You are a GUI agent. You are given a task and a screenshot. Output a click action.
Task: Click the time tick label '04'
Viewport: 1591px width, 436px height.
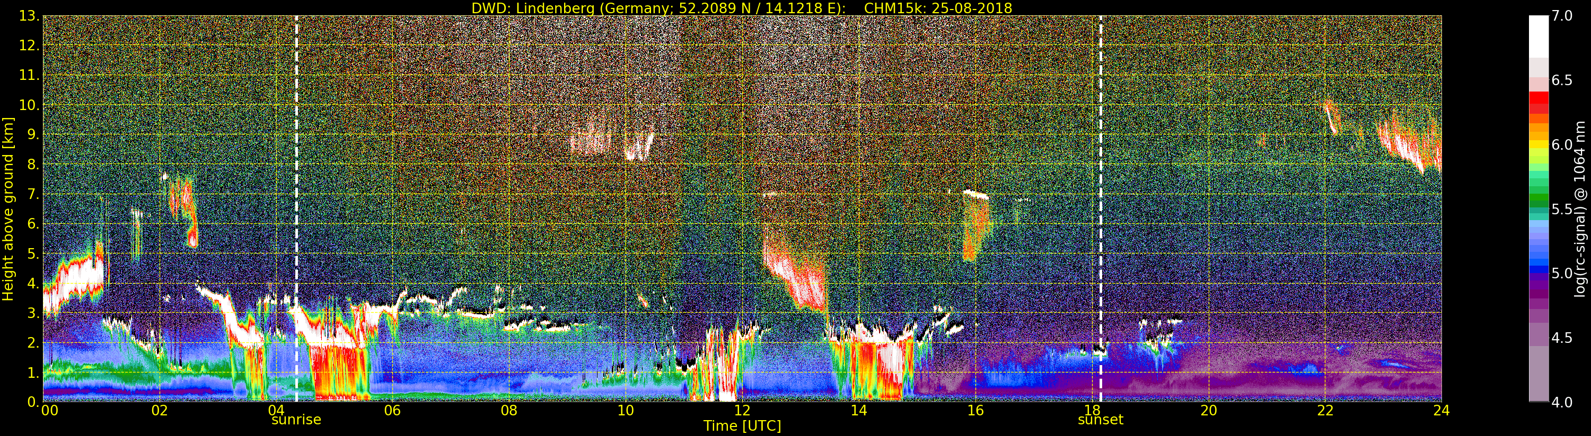coord(276,411)
